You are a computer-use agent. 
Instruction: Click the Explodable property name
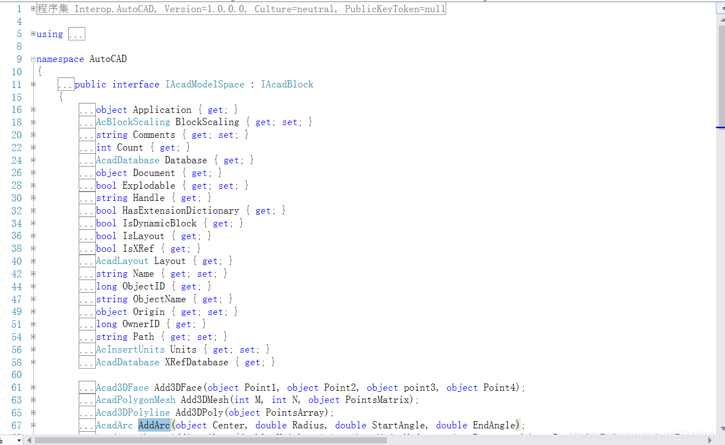tap(149, 185)
